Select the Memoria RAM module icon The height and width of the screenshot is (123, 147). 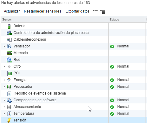(9, 53)
